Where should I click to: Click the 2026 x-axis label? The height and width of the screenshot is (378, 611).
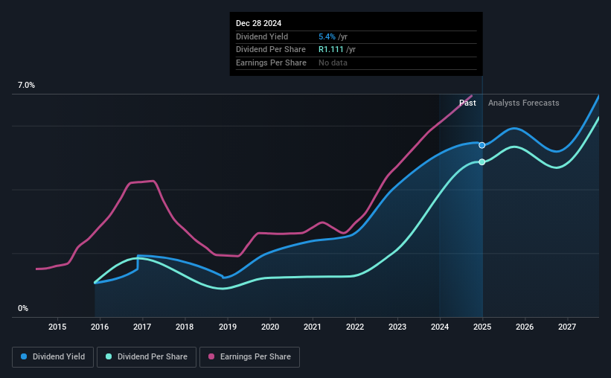click(x=525, y=327)
